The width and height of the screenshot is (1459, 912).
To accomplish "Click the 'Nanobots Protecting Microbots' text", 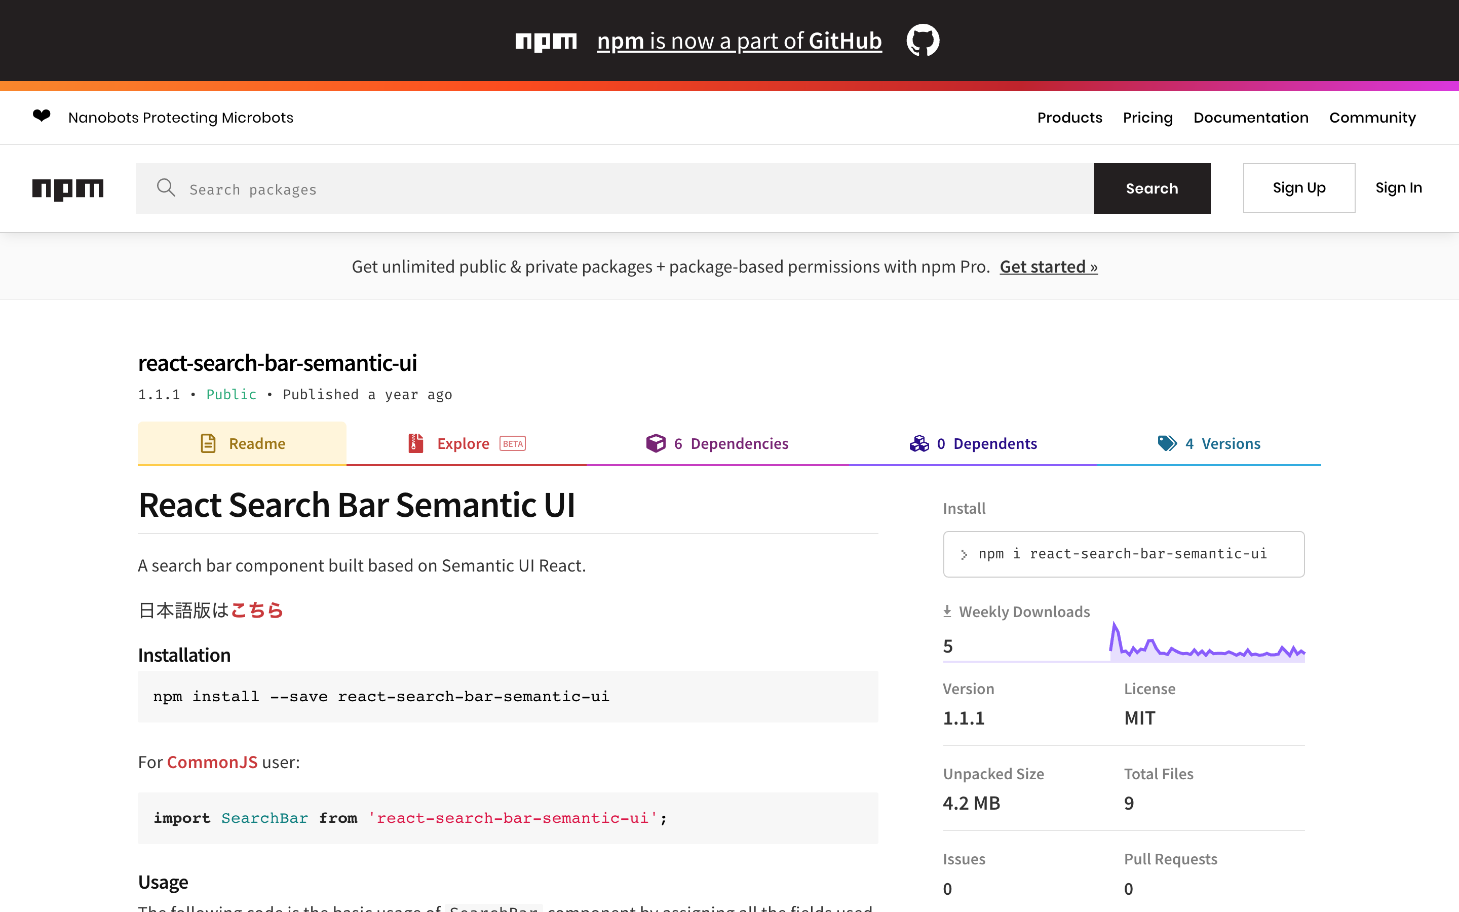I will [181, 118].
